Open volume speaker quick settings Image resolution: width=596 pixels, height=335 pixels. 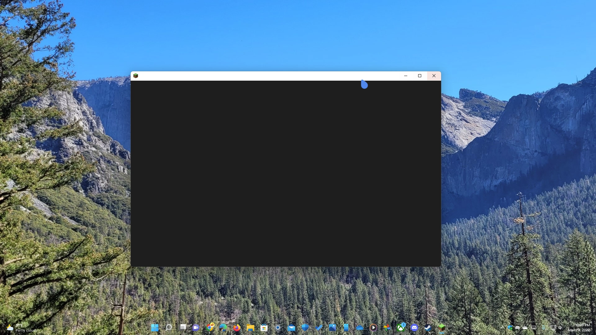click(x=560, y=328)
